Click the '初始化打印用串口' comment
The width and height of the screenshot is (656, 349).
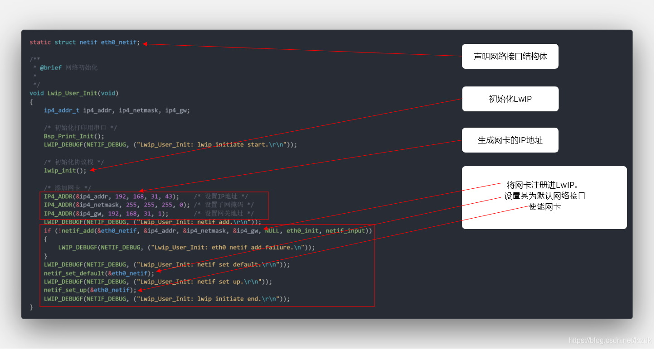point(80,128)
